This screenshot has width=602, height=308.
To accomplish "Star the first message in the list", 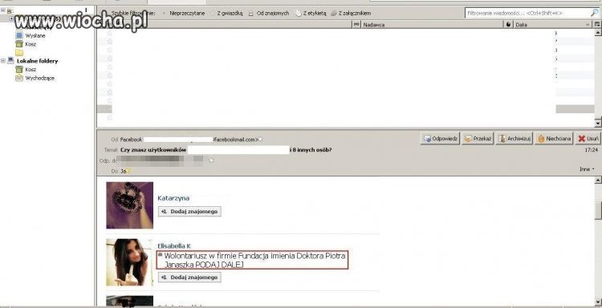I will (110, 34).
